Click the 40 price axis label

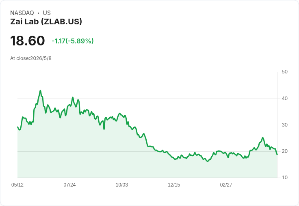pos(284,99)
